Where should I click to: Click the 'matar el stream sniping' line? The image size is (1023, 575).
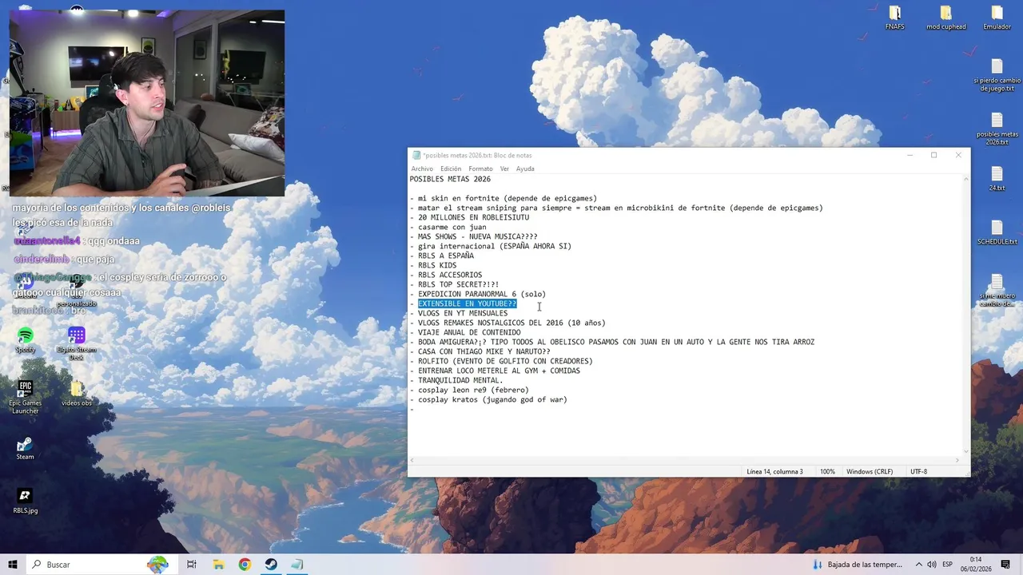pos(616,208)
